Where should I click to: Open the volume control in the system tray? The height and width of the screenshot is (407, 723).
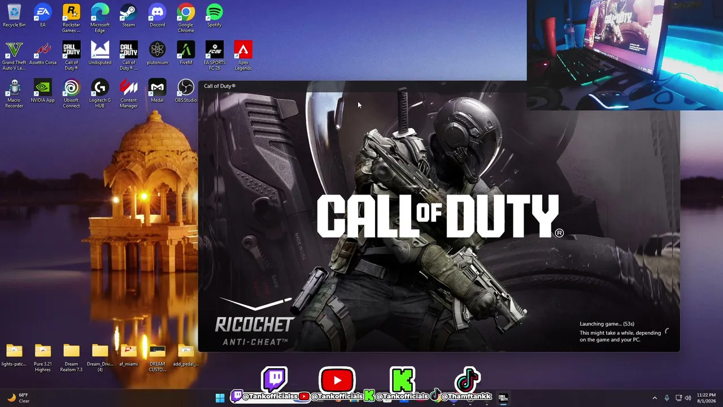coord(688,398)
